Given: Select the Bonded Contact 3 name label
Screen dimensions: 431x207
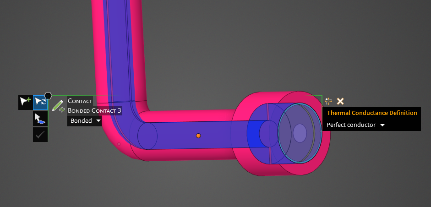Looking at the screenshot, I should (94, 110).
